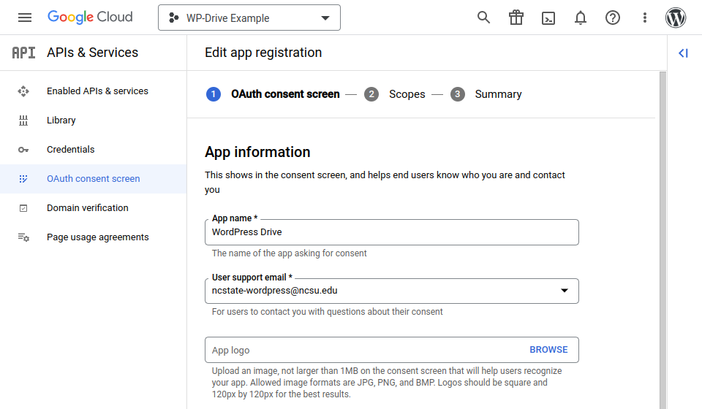Click the search magnifier icon
Screen dimensions: 702x409
coord(483,18)
